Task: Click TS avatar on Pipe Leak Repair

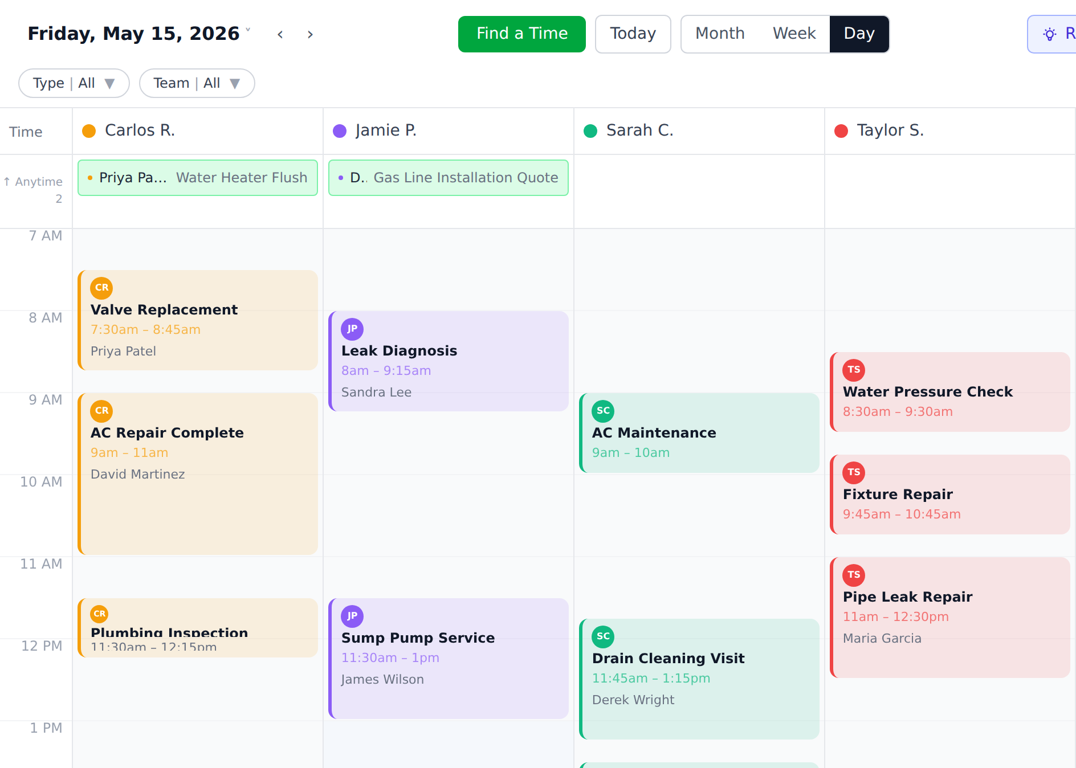Action: pyautogui.click(x=854, y=575)
